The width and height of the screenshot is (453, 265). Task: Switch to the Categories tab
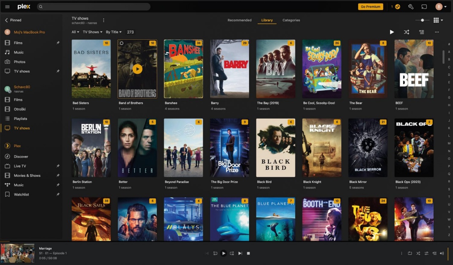291,20
